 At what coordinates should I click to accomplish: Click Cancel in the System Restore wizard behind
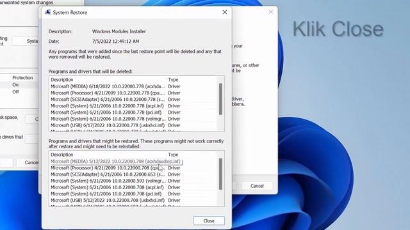(x=257, y=186)
